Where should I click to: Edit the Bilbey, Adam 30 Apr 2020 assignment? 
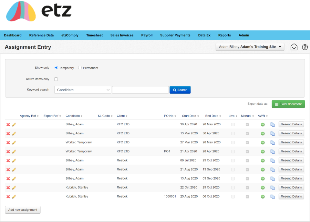(x=14, y=124)
